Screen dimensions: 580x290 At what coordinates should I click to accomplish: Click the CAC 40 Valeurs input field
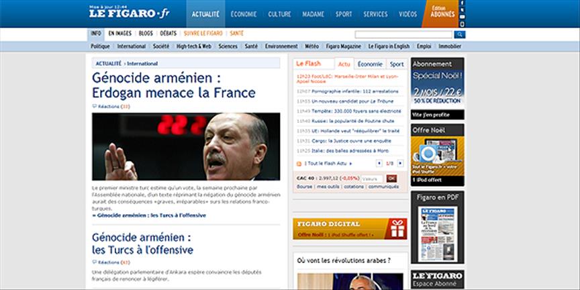pyautogui.click(x=372, y=179)
